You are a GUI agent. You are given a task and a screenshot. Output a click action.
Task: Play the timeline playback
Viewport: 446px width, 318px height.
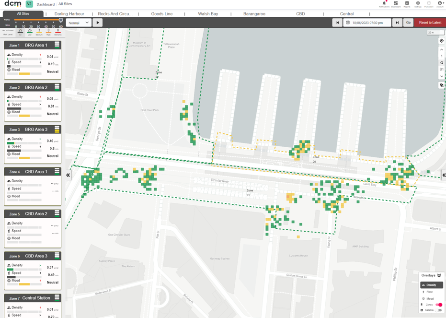tap(98, 23)
